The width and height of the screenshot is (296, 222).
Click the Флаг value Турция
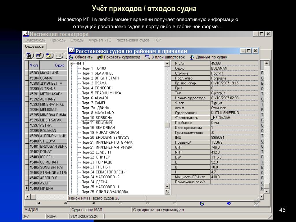coord(234,103)
